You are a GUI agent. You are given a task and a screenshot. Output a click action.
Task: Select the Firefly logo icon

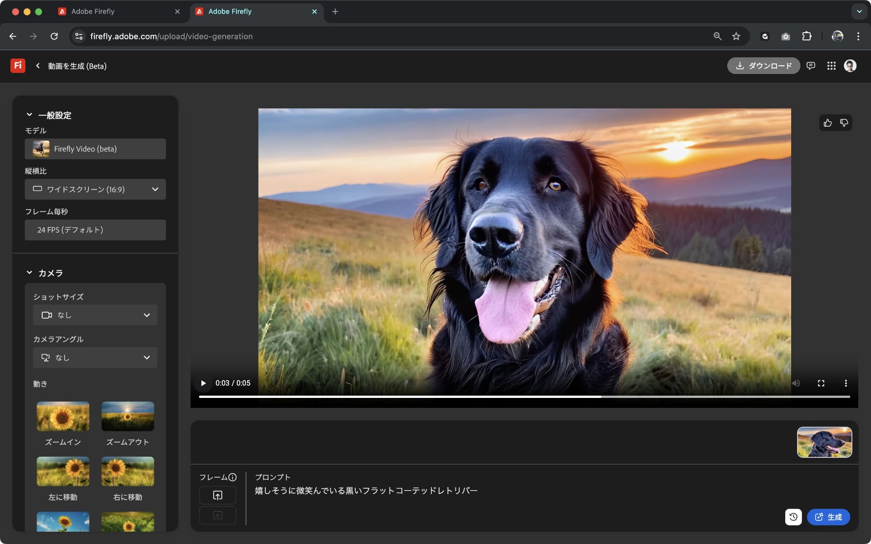[x=18, y=66]
